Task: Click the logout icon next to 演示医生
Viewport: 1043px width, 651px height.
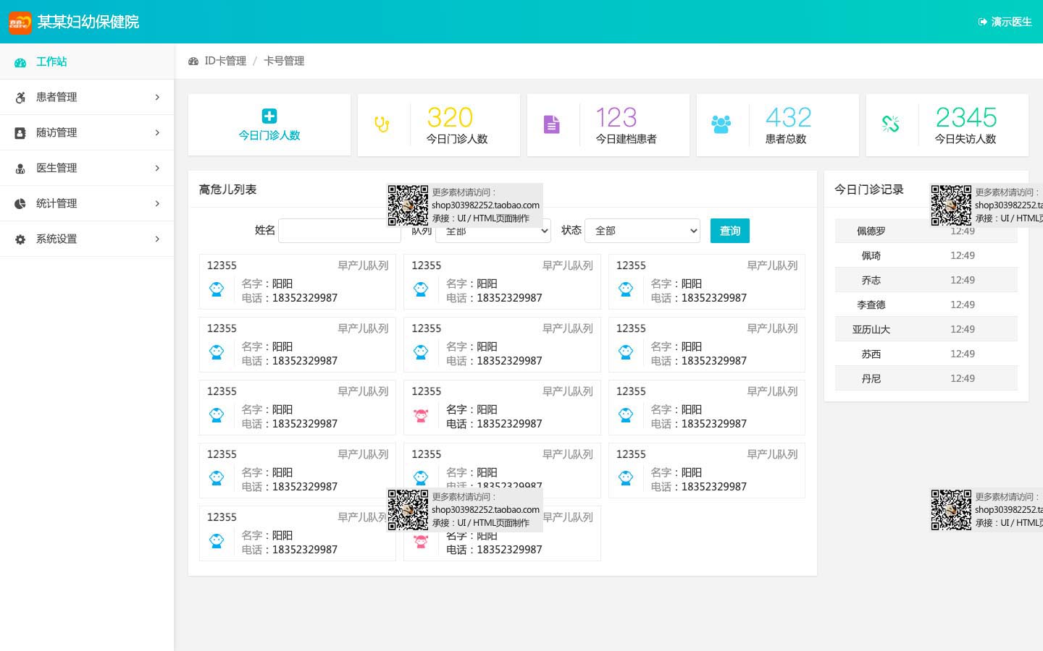Action: [982, 22]
